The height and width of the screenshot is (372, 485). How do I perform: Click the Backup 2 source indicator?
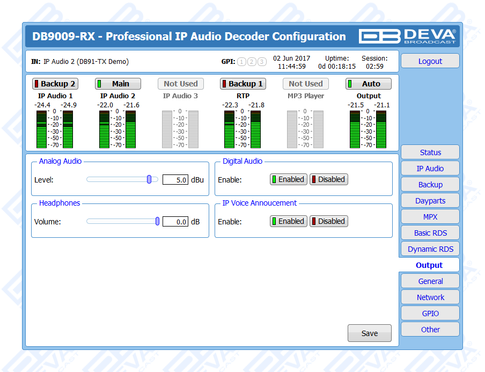[55, 84]
